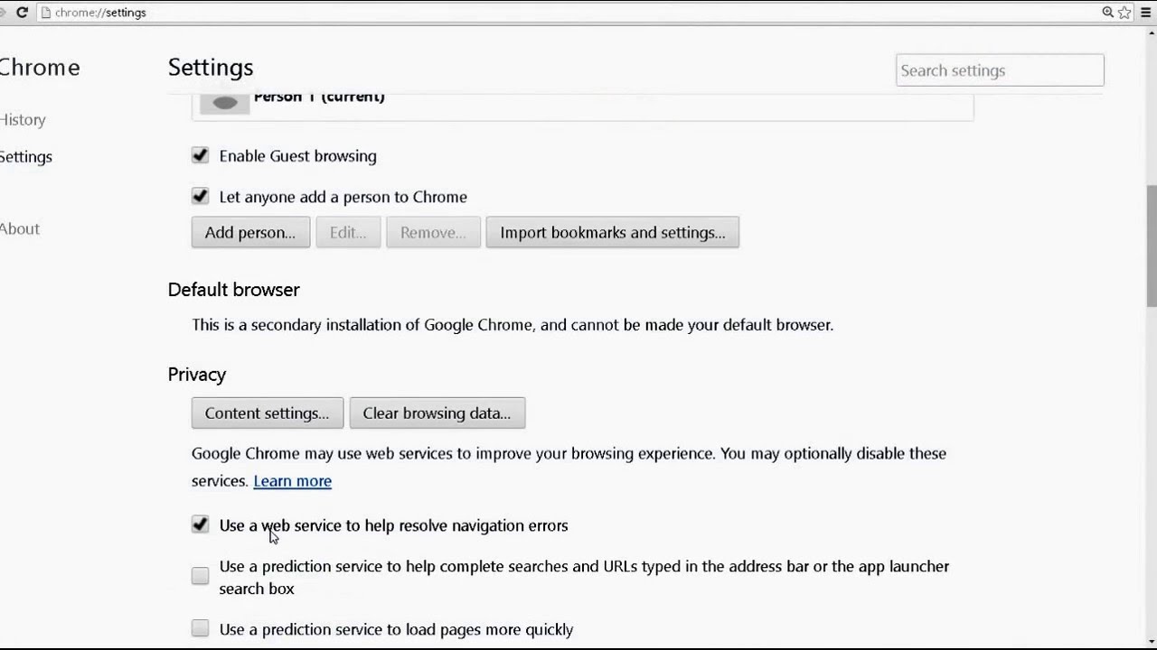Click the Default browser heading
The height and width of the screenshot is (650, 1157).
coord(234,290)
